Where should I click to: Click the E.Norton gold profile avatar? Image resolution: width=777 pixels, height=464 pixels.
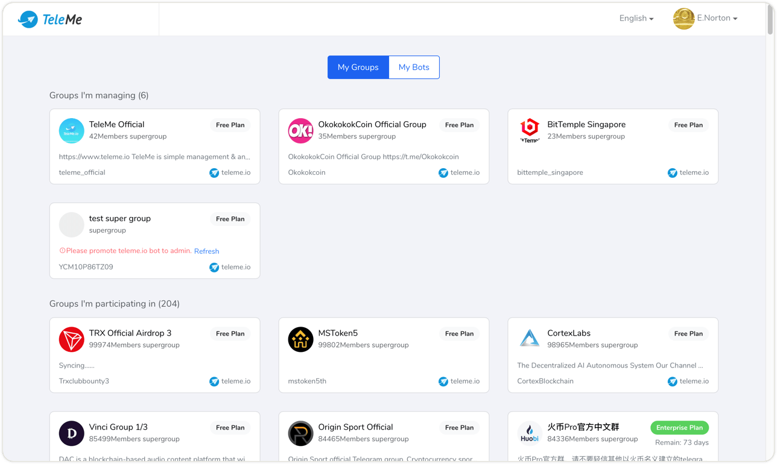point(683,19)
